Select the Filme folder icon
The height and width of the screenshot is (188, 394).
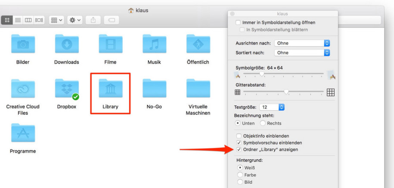click(111, 44)
